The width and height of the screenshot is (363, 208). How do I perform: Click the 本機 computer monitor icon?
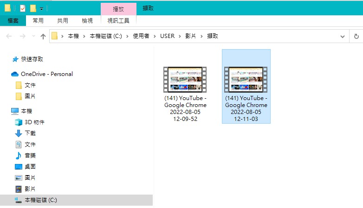(15, 111)
